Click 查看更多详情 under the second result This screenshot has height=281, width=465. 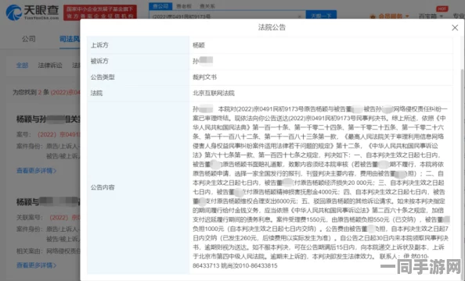click(x=36, y=265)
